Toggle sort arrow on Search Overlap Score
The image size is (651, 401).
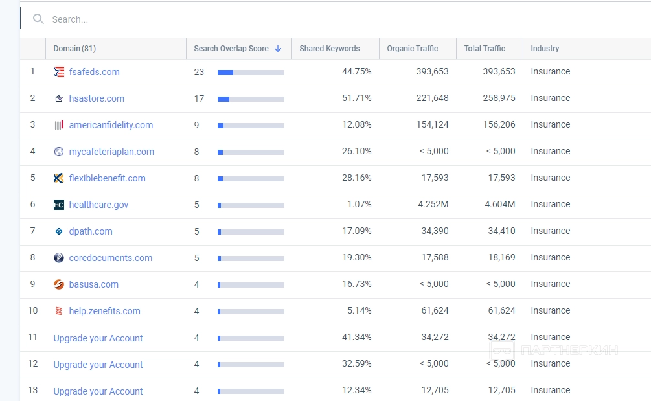[278, 49]
